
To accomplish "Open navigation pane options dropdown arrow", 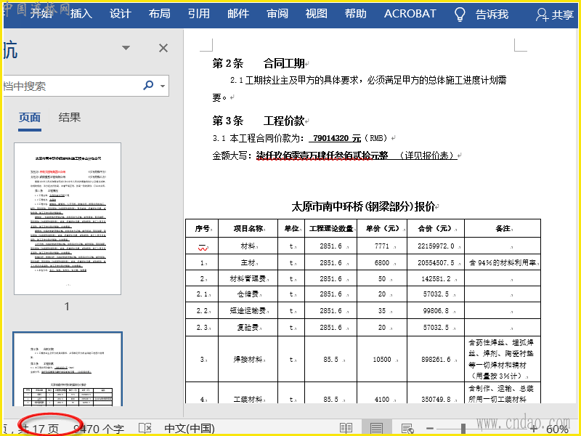I will (x=126, y=48).
